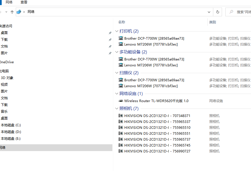Open 桌面 under quick access
Screen dimensions: 251x171
[x=4, y=33]
